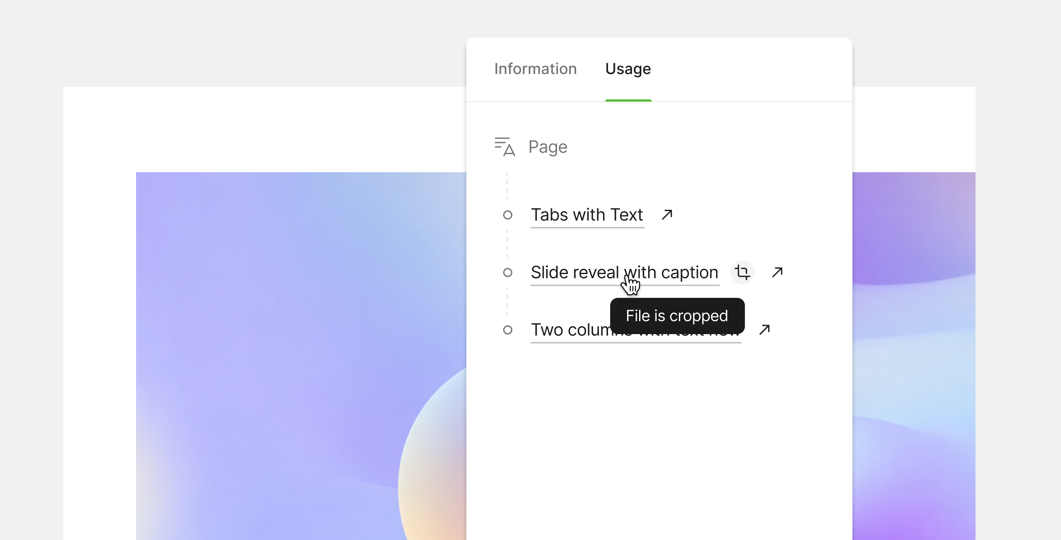
Task: Select the Usage tab
Action: pos(628,69)
